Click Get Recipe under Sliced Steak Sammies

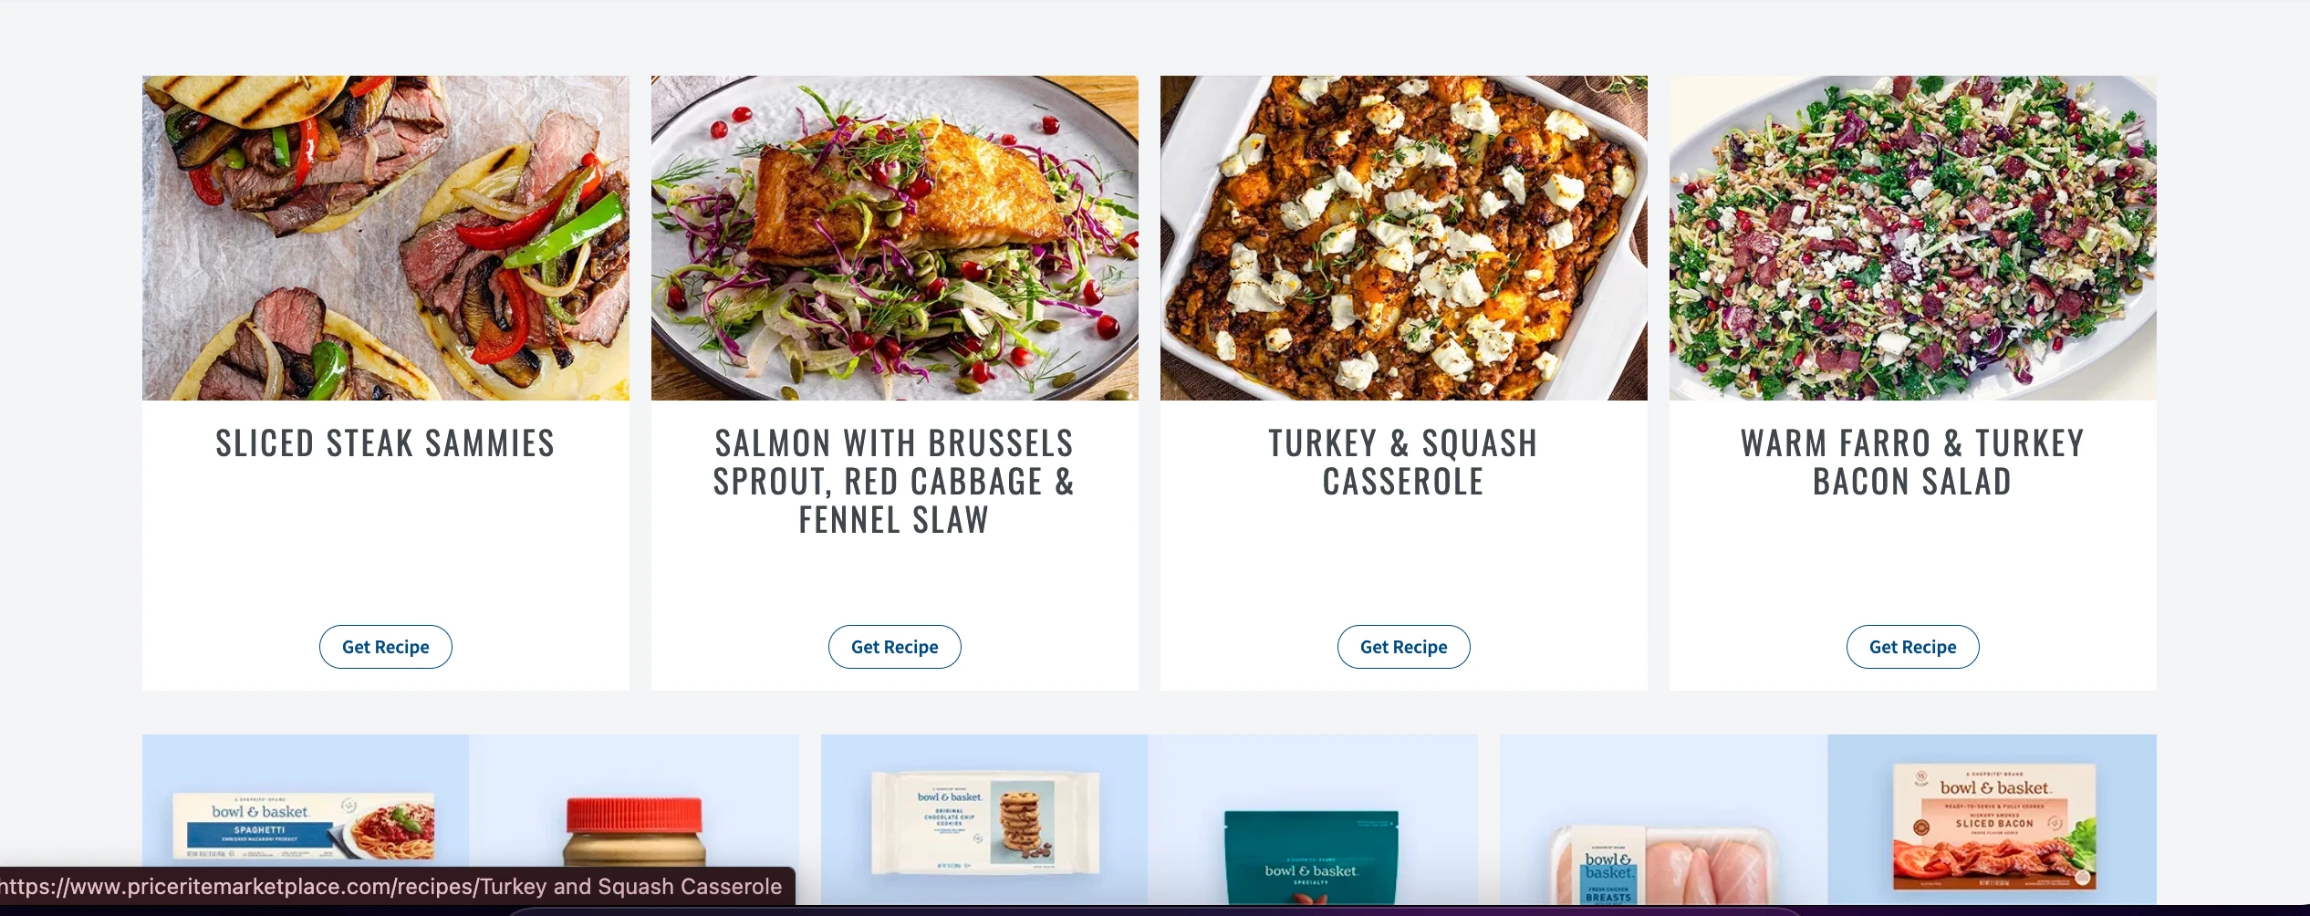[386, 647]
